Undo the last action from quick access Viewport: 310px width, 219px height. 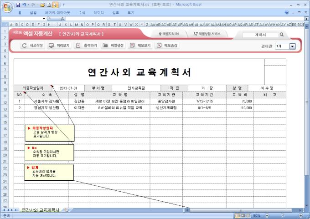tap(24, 5)
